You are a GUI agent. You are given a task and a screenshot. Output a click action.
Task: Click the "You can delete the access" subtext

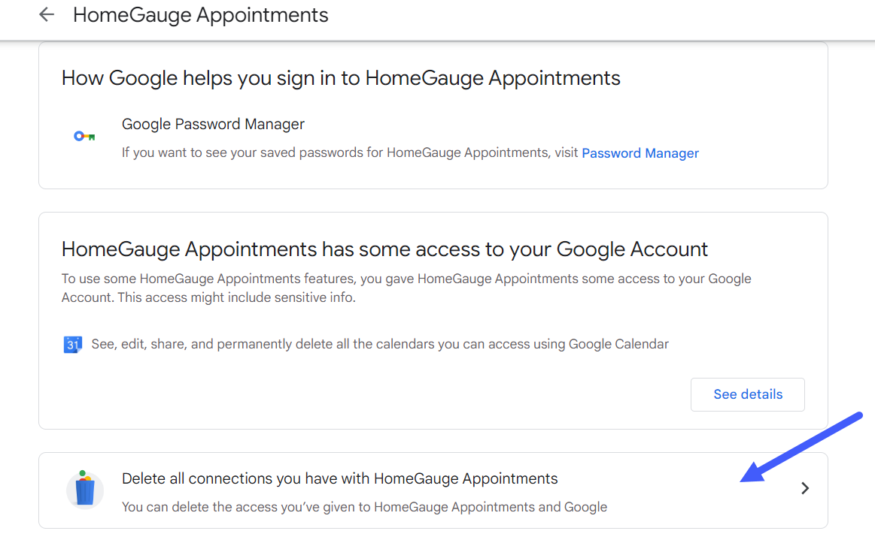tap(364, 507)
